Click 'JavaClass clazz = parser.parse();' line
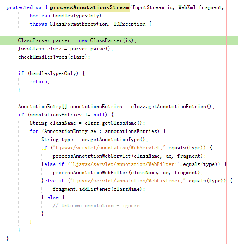 (x=66, y=49)
